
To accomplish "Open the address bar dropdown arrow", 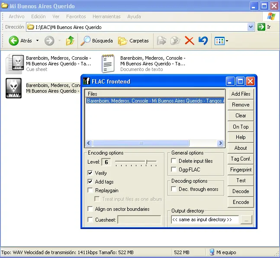I will (x=251, y=27).
